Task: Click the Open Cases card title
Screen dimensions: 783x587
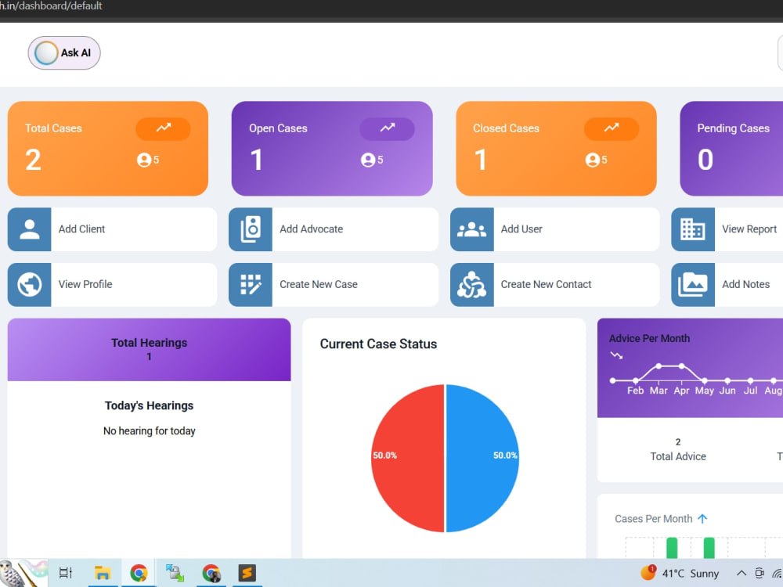Action: click(278, 128)
